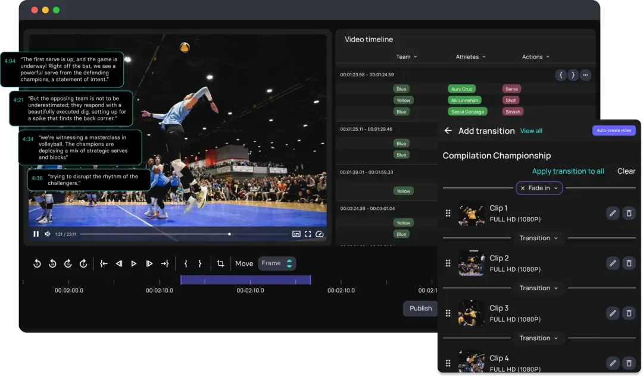643x377 pixels.
Task: Open the playback speed control
Action: click(320, 234)
